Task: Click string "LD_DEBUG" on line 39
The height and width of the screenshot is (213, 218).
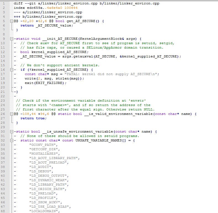Action: pyautogui.click(x=40, y=172)
